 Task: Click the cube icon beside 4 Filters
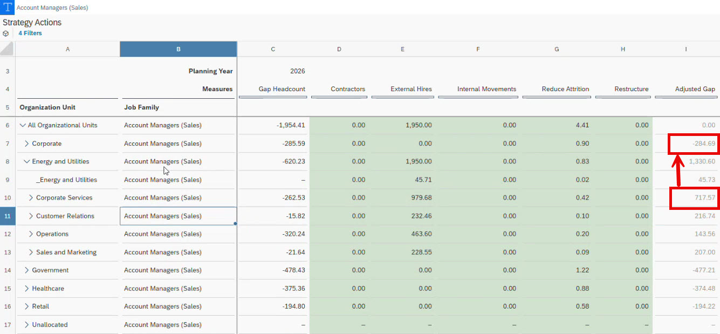click(x=6, y=33)
